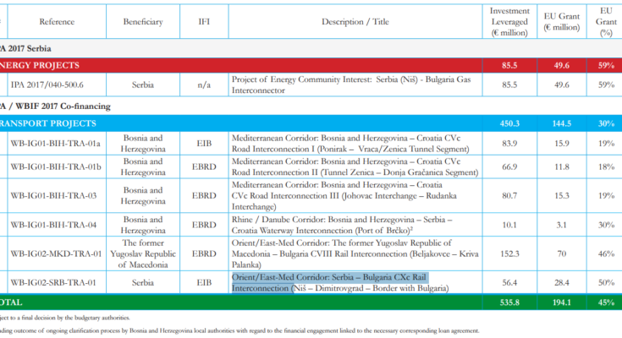Click the former Yugoslav Republic of Macedonia beneficiary

coord(143,254)
